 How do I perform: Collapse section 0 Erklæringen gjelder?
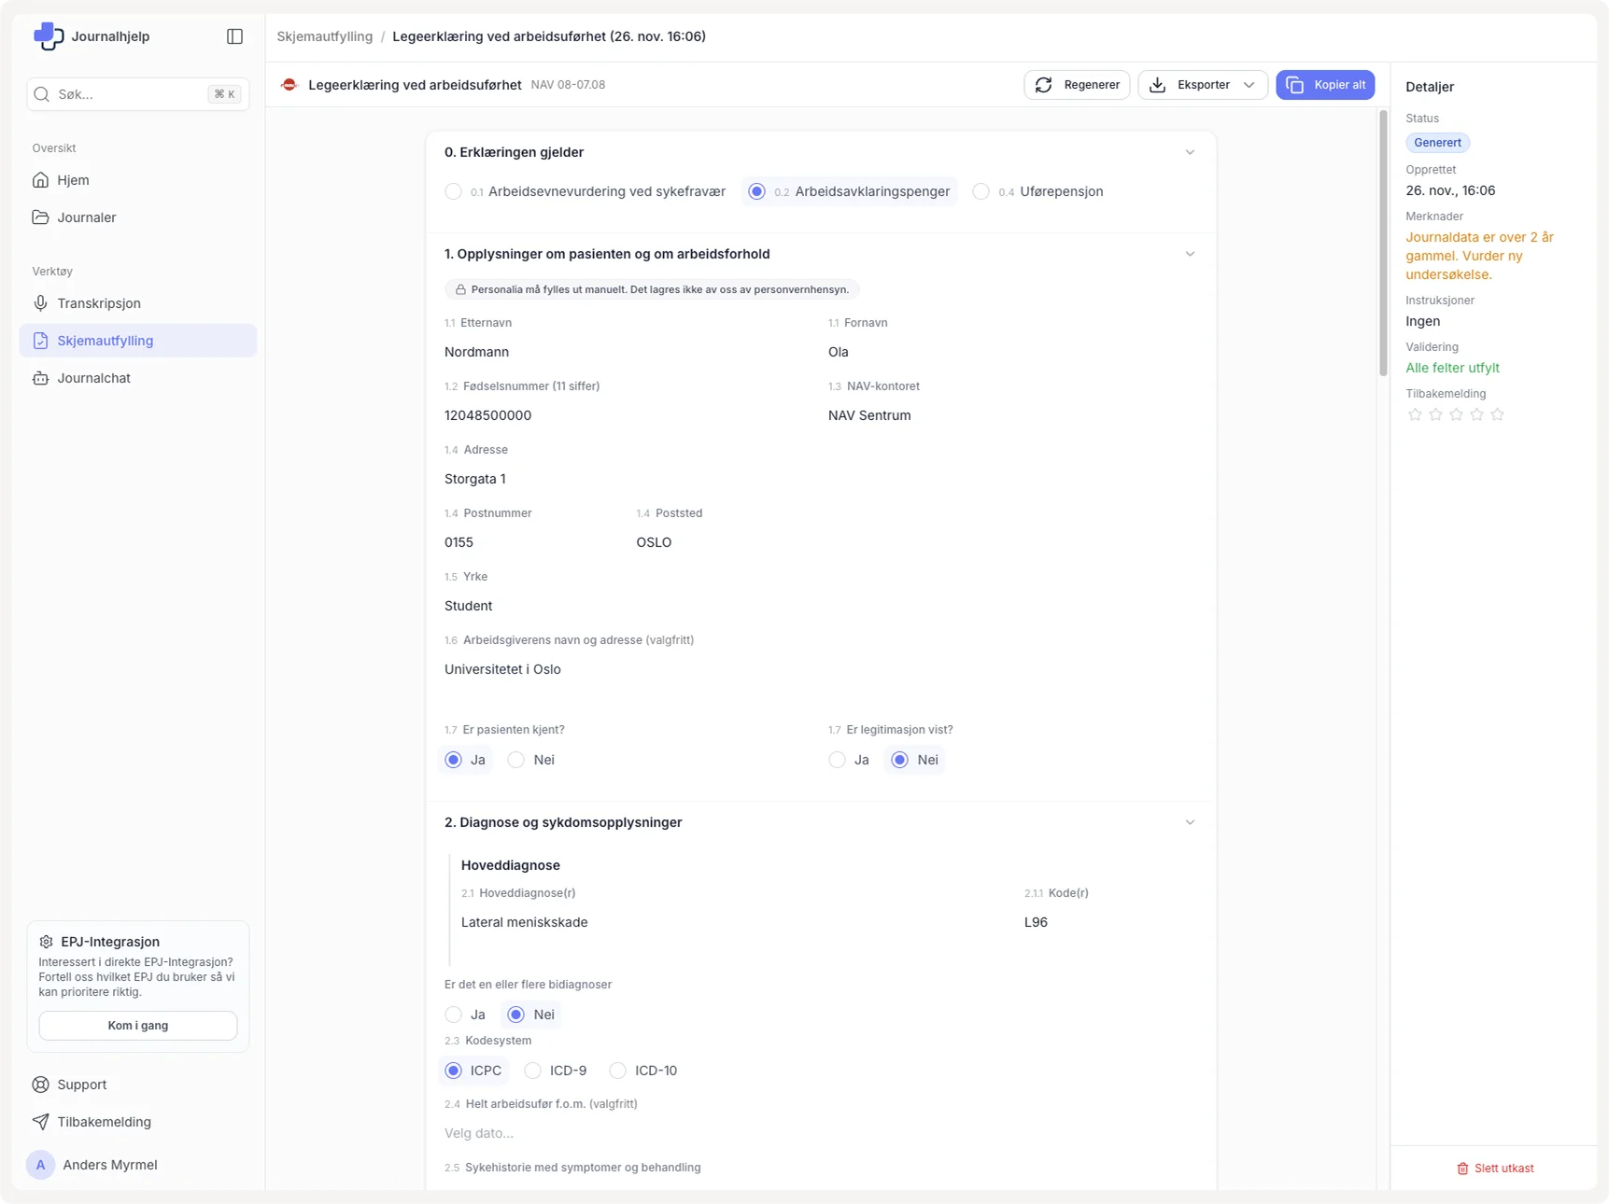(1190, 152)
